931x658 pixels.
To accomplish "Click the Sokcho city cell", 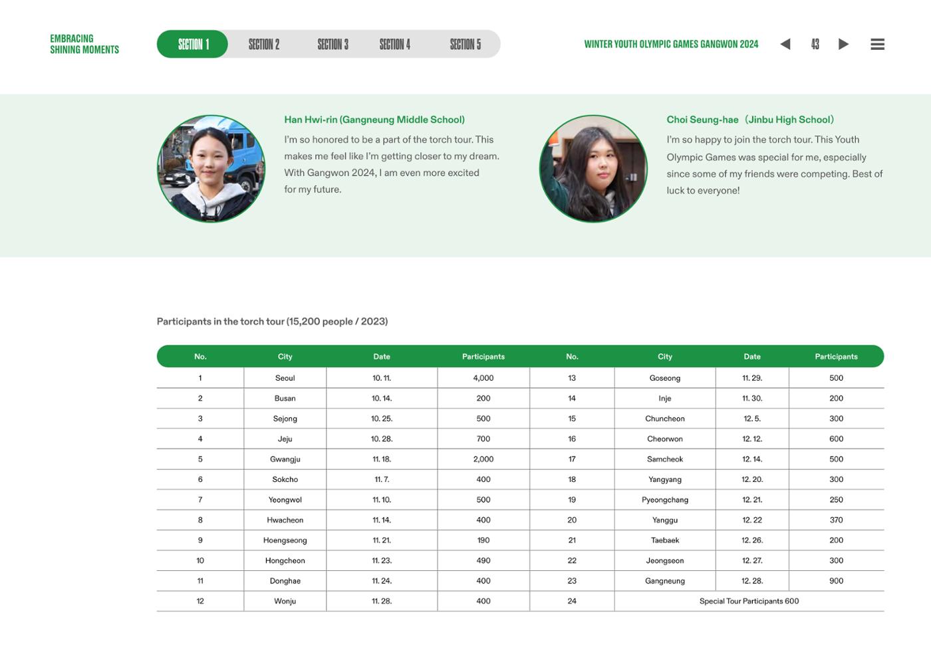I will (x=285, y=479).
